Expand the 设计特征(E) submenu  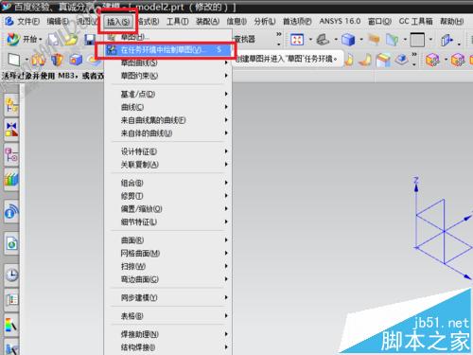tap(168, 151)
